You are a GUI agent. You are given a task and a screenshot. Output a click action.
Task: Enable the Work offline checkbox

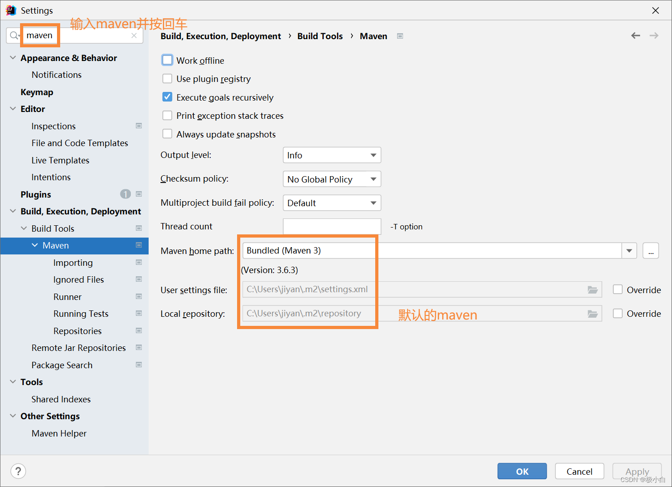coord(167,60)
